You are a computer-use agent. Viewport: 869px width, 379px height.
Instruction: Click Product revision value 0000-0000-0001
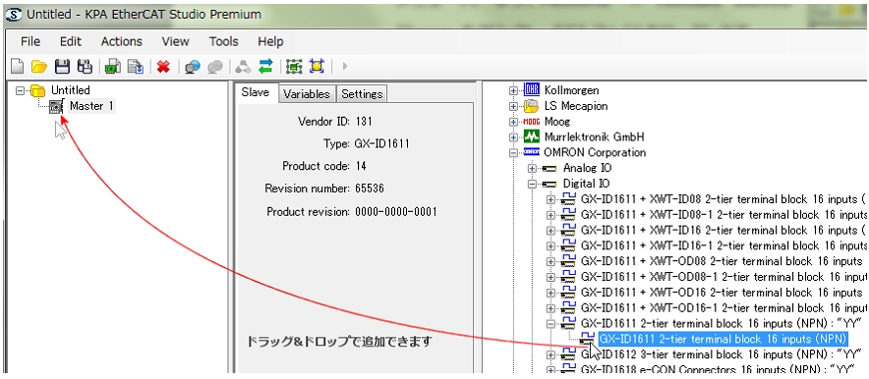(396, 211)
